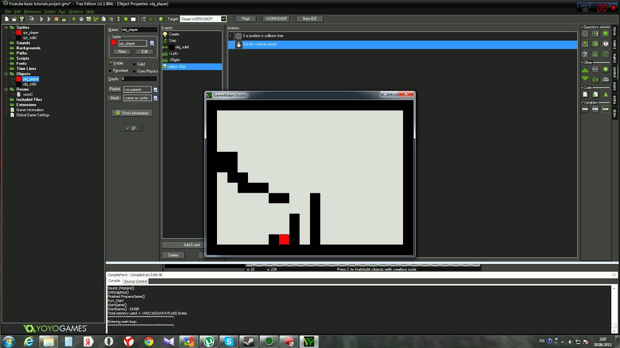620x348 pixels.
Task: Click Create a sprite Pac-Man icon
Action: (x=74, y=19)
